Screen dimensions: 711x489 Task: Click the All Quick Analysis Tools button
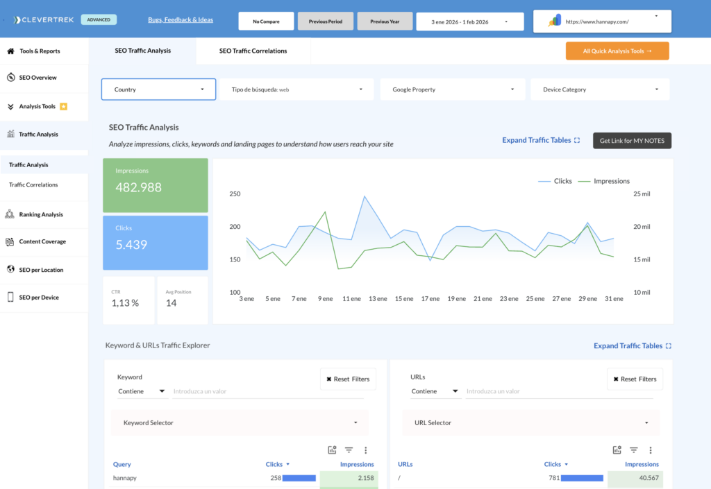617,51
